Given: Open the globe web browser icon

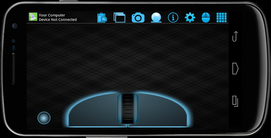Looking at the screenshot, I should [x=156, y=17].
